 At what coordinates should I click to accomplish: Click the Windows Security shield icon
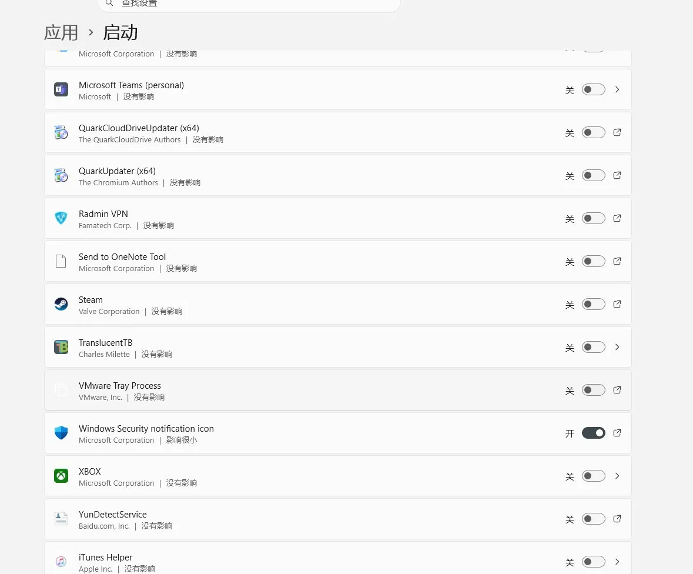(x=61, y=432)
